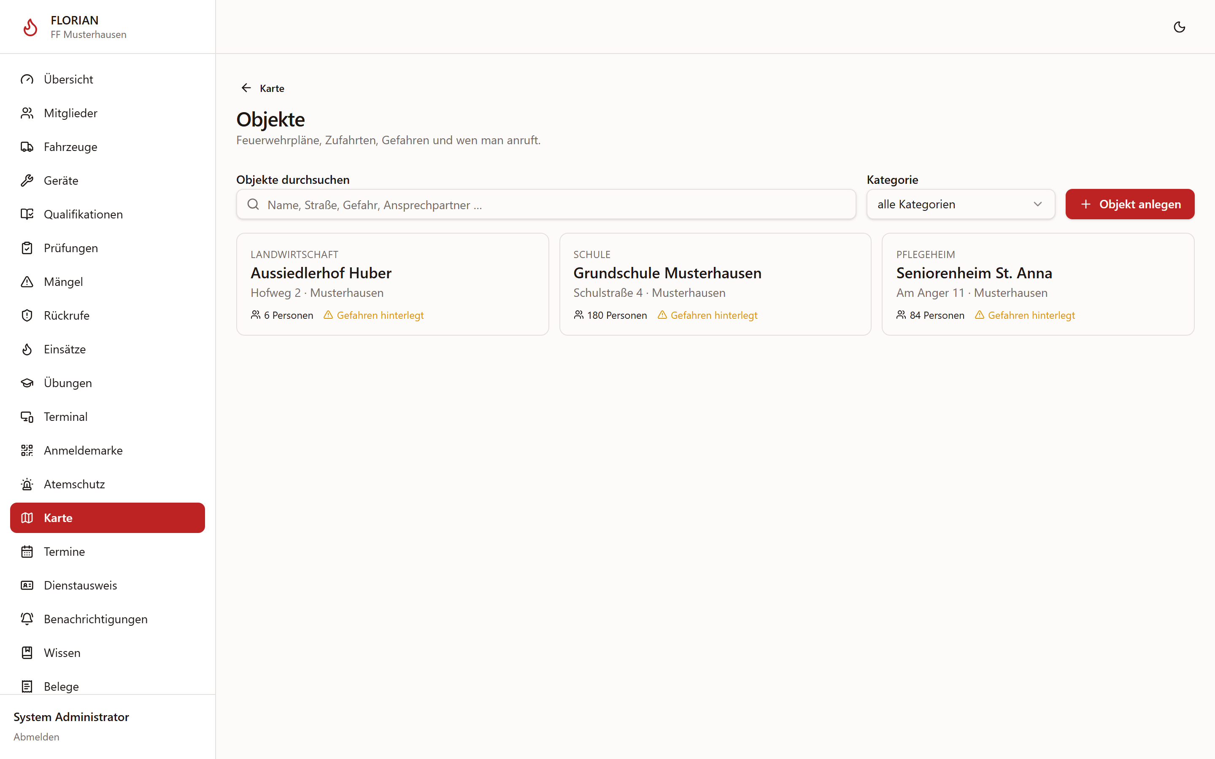Click the FLORIAN flame logo
This screenshot has width=1215, height=759.
(x=31, y=27)
